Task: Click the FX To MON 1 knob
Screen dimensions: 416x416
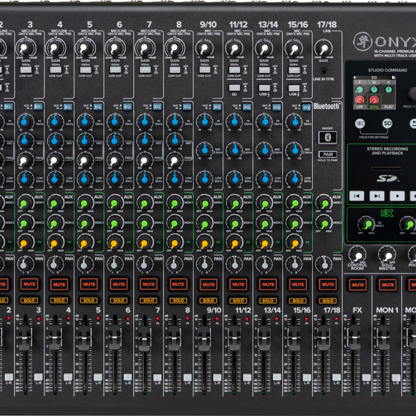Action: [x=367, y=224]
